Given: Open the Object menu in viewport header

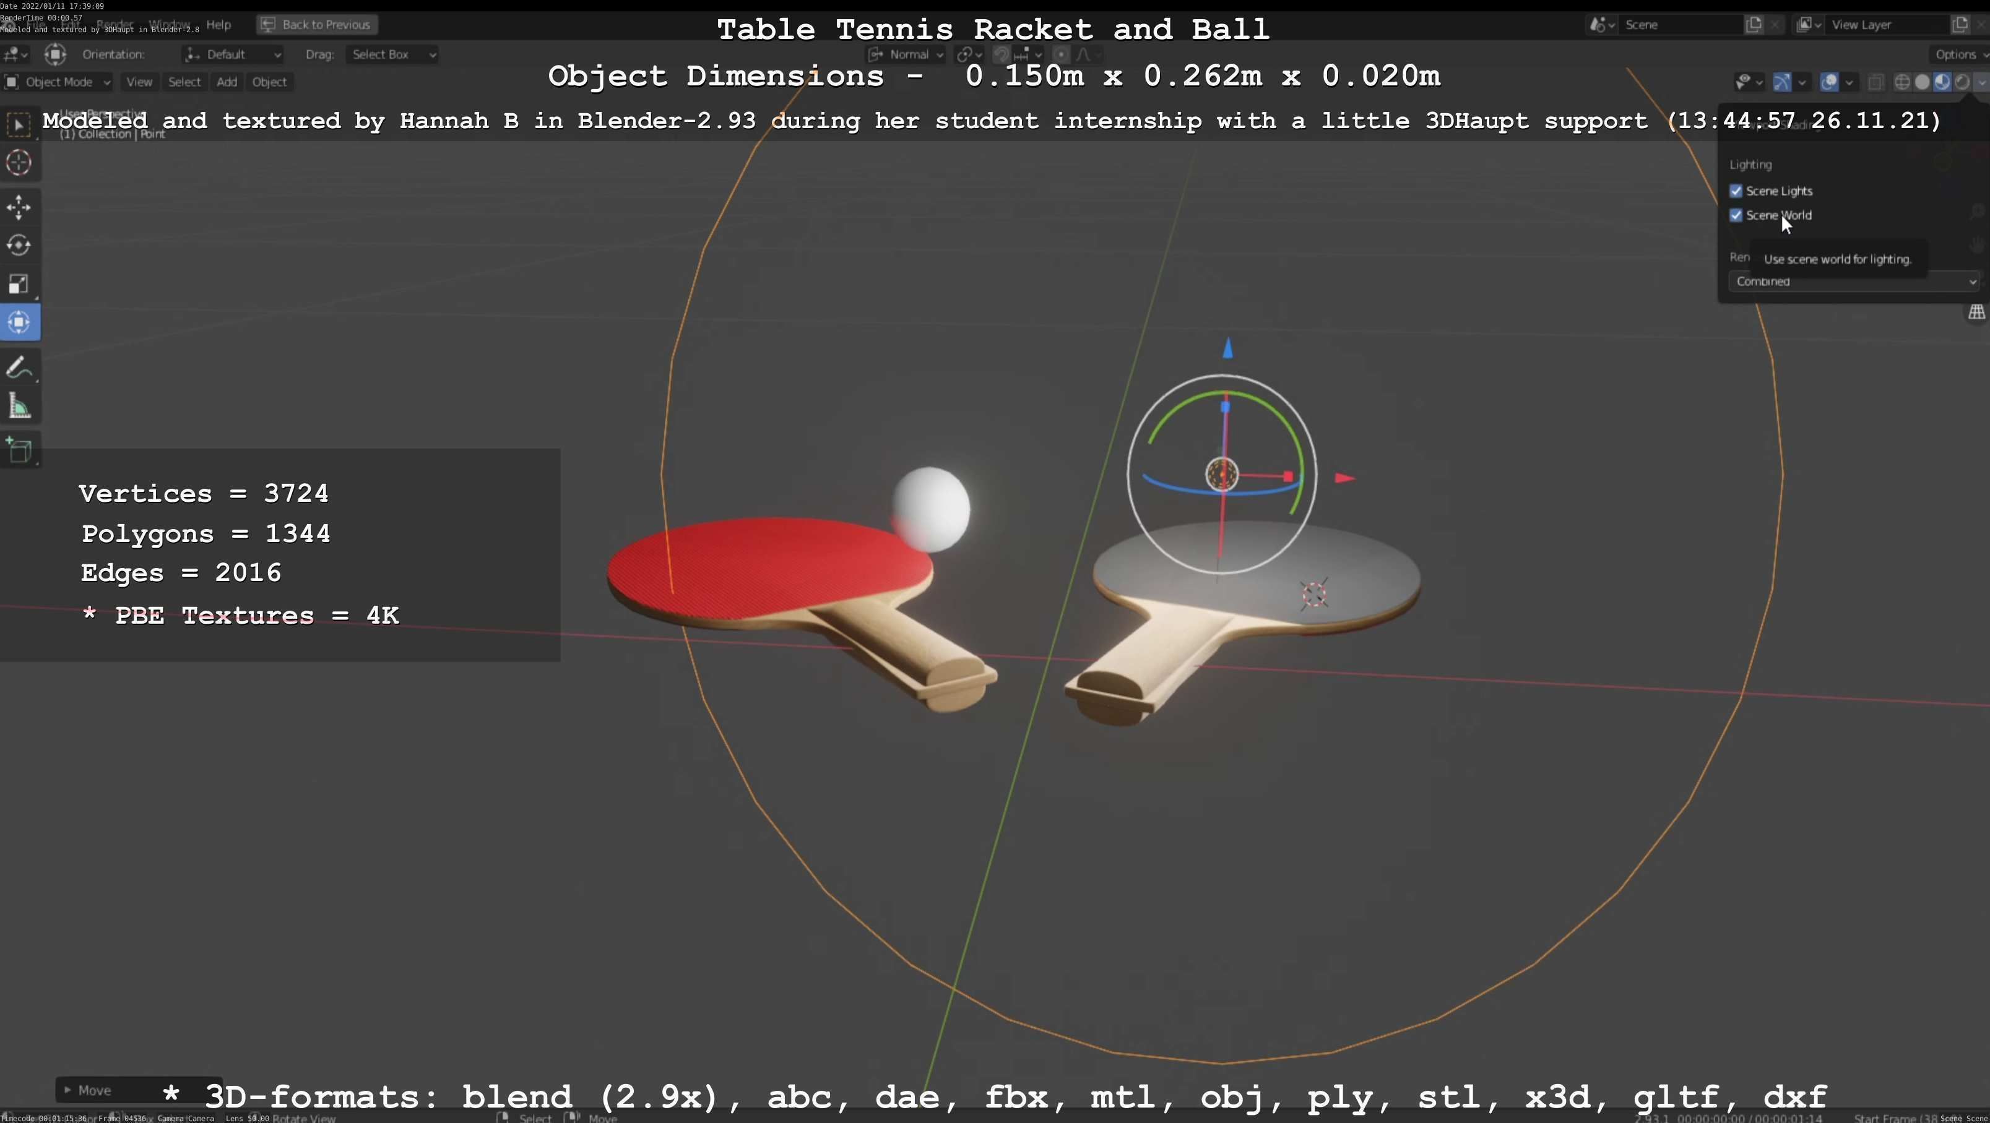Looking at the screenshot, I should click(269, 82).
